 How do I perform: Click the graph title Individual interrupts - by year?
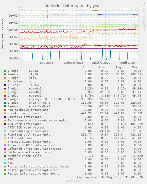tap(73, 6)
